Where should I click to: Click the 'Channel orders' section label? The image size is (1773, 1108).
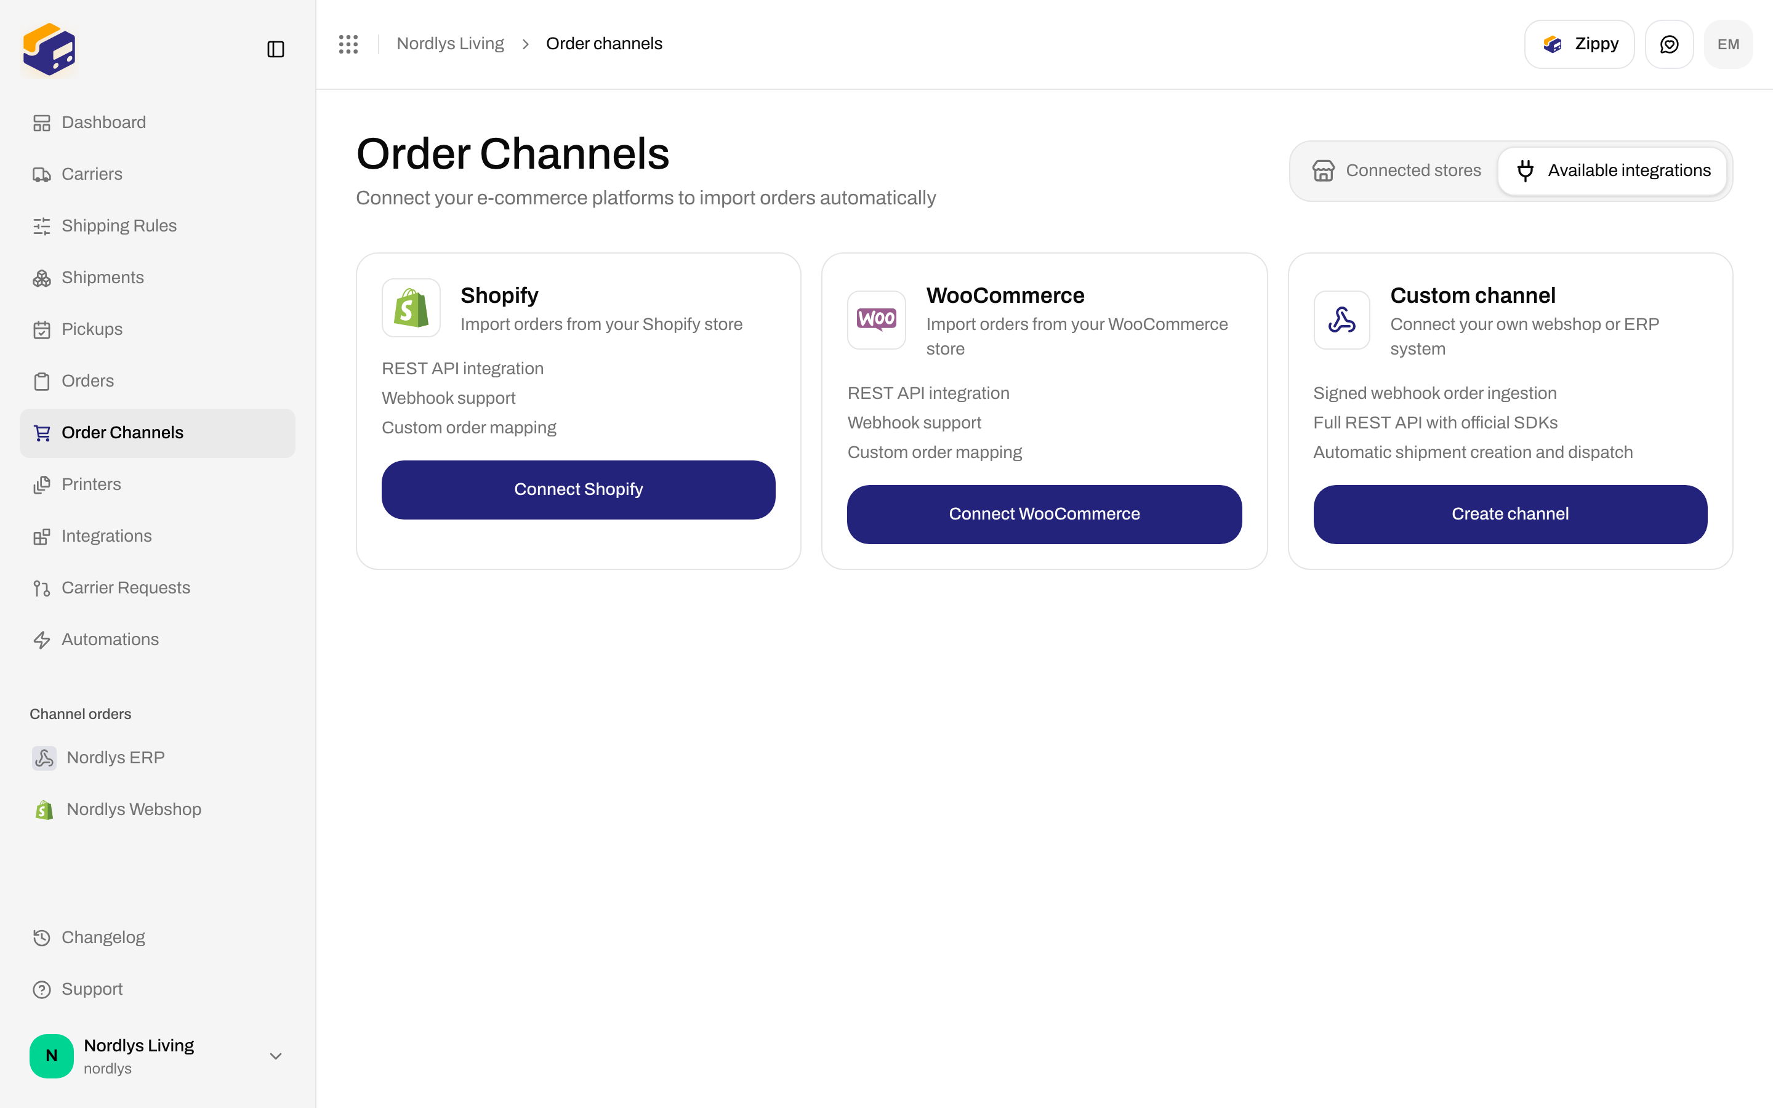click(x=81, y=714)
